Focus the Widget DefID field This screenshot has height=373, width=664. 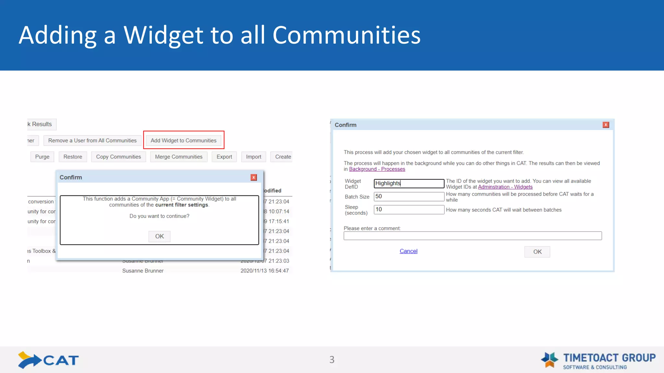(x=409, y=183)
